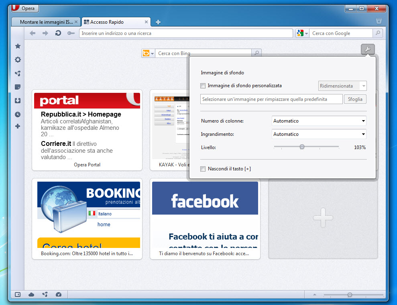Focus the address bar field

186,33
